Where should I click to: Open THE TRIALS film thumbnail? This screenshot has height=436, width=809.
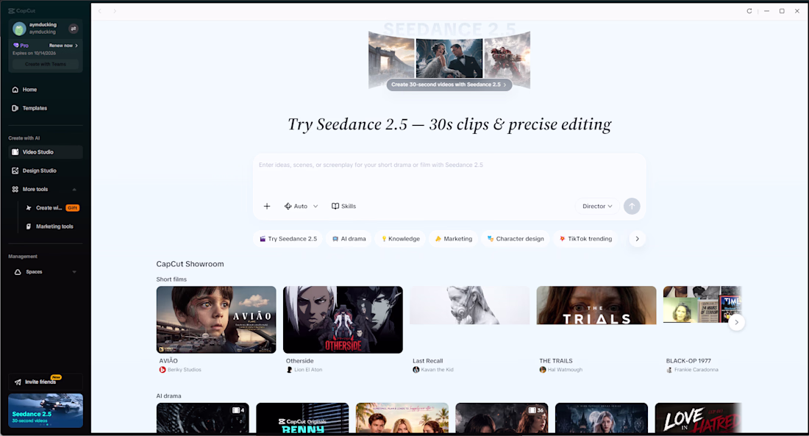tap(596, 305)
